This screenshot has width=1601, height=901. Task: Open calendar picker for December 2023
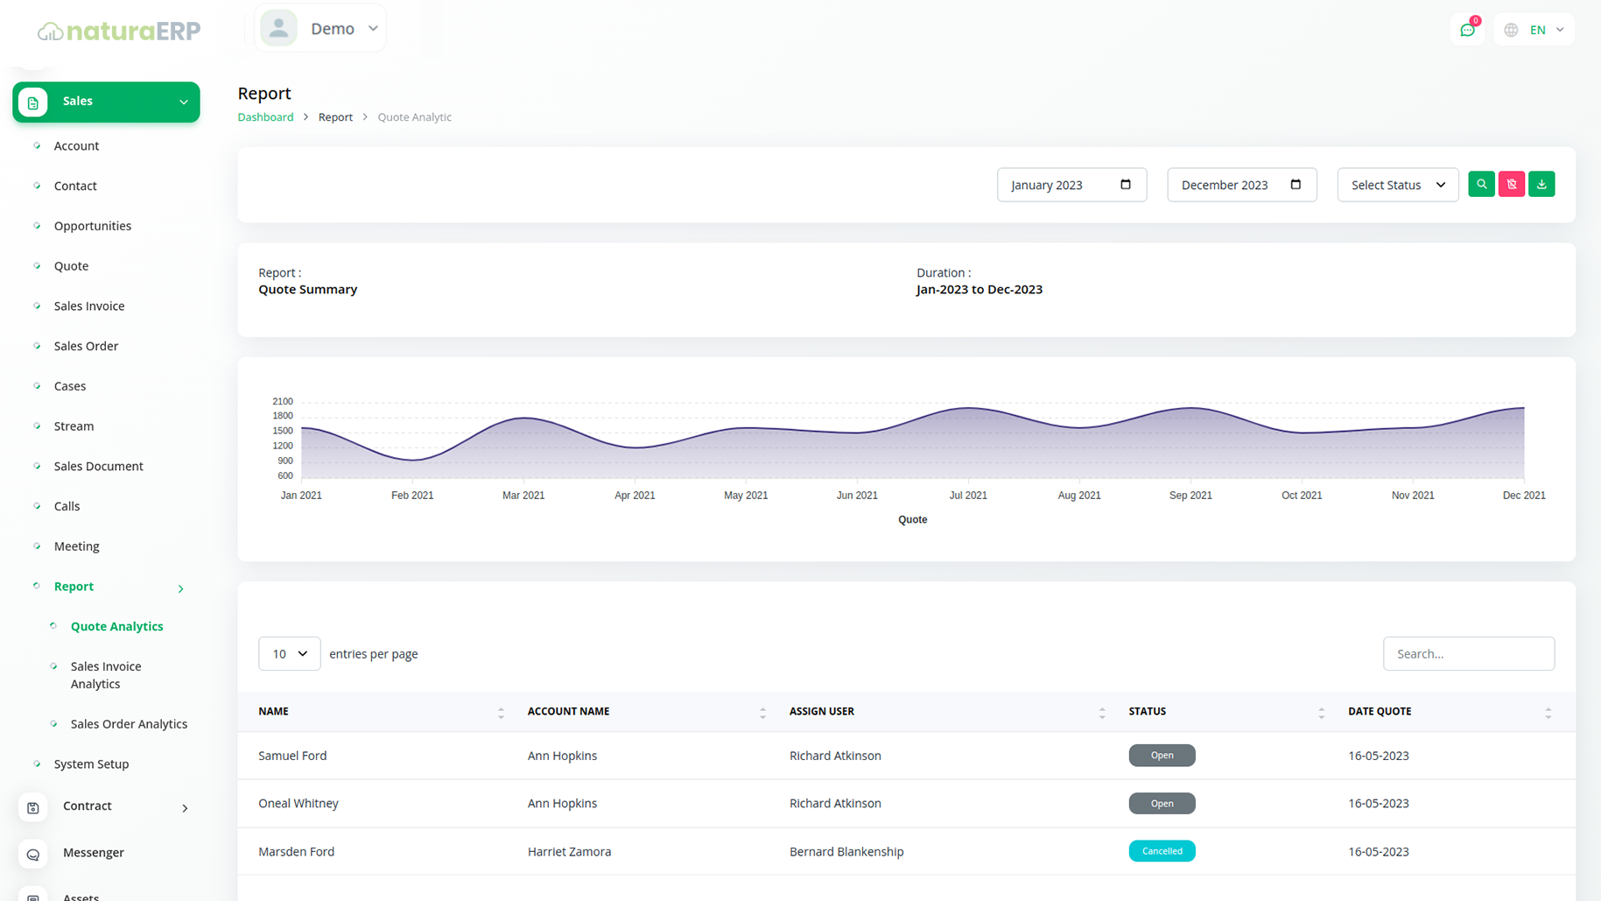[1296, 184]
